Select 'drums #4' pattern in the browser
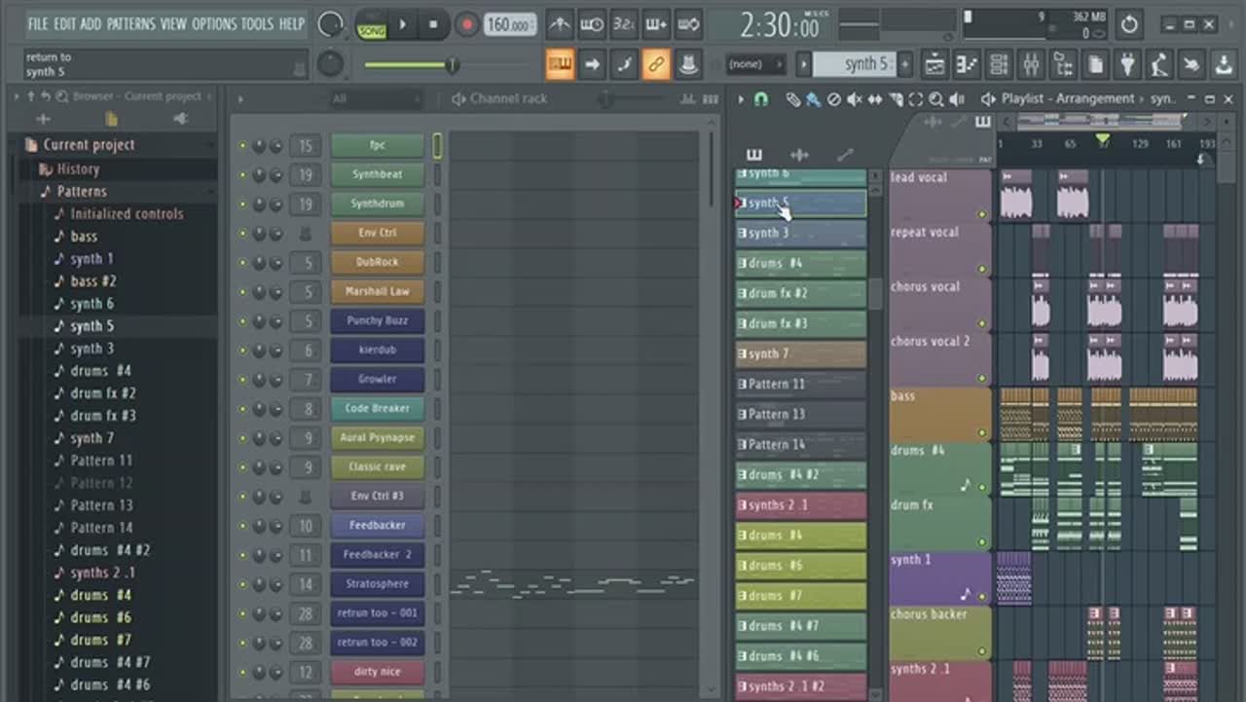This screenshot has height=702, width=1246. [x=100, y=371]
